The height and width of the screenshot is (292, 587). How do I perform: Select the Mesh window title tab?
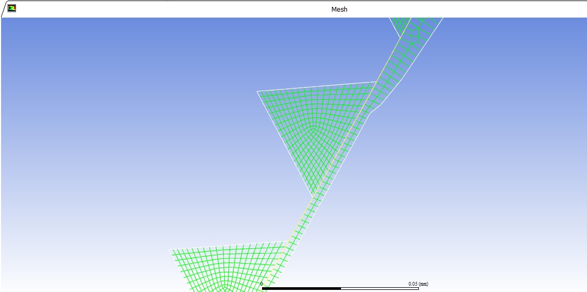339,10
